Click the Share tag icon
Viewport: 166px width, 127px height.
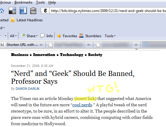[x=23, y=36]
